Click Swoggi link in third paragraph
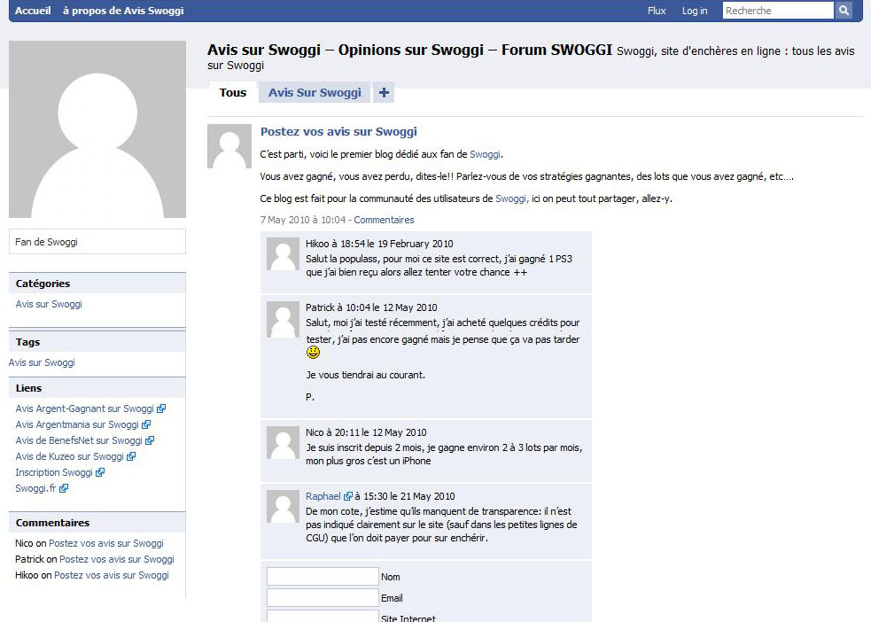Screen dimensions: 871x622 [511, 198]
